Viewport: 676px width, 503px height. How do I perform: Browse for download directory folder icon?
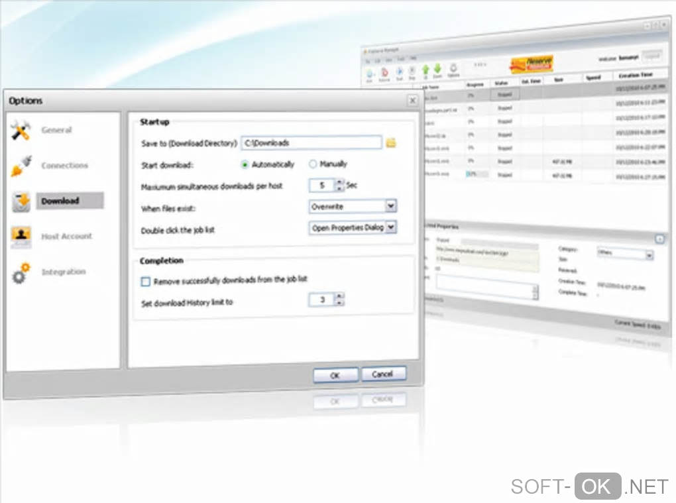(x=391, y=142)
